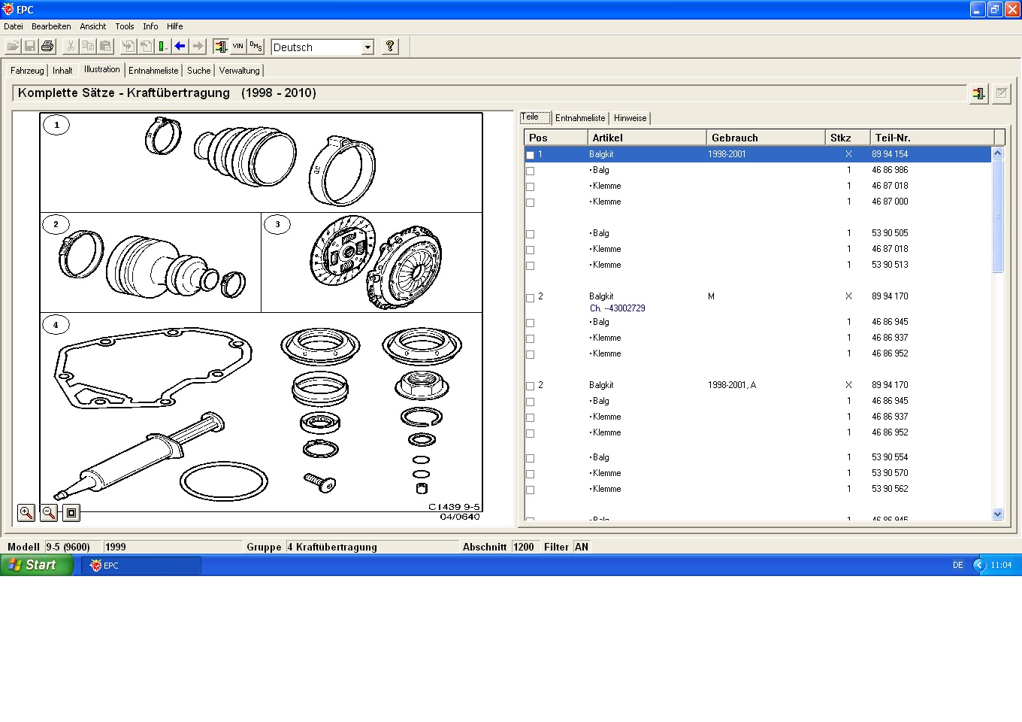Screen dimensions: 1022x722
Task: Click the Windows Start button
Action: [36, 565]
